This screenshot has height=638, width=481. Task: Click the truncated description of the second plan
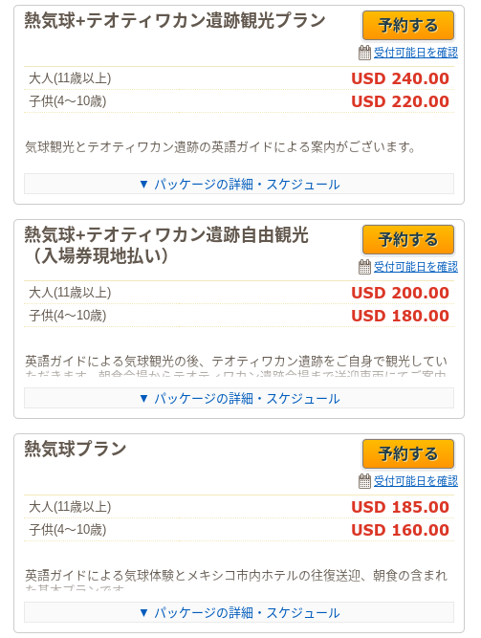tap(236, 365)
